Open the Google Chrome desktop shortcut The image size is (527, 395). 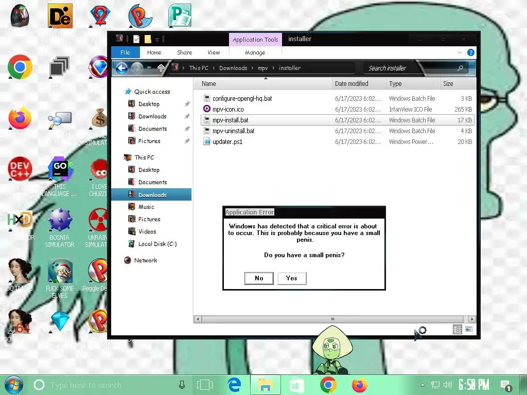pyautogui.click(x=20, y=67)
